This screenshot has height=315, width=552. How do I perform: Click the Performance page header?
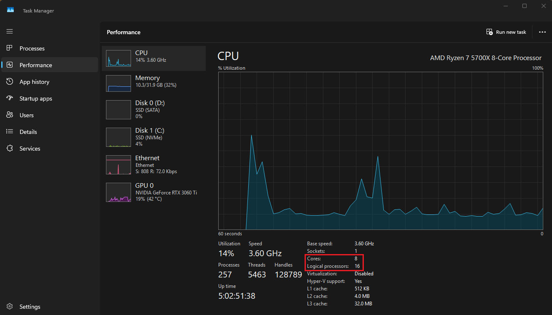click(124, 32)
